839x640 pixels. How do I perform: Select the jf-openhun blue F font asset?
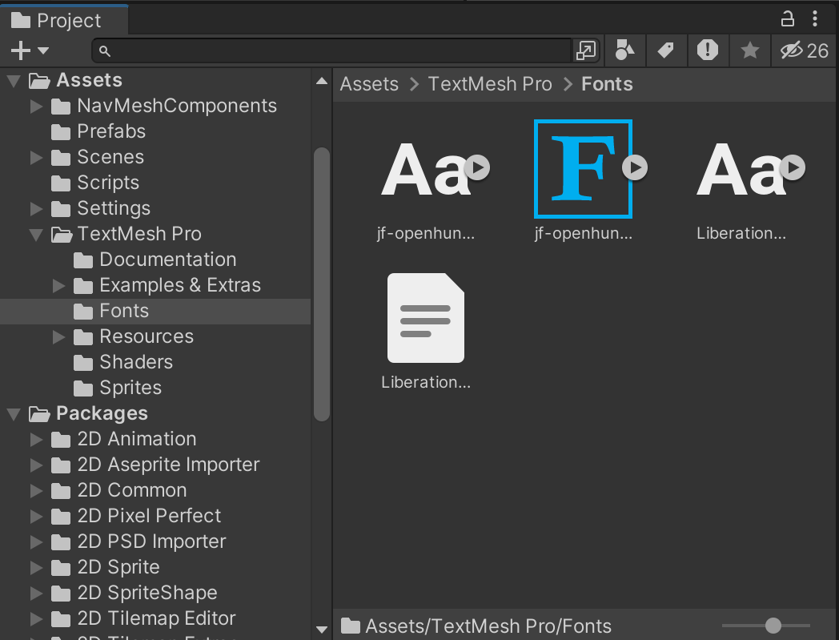584,169
